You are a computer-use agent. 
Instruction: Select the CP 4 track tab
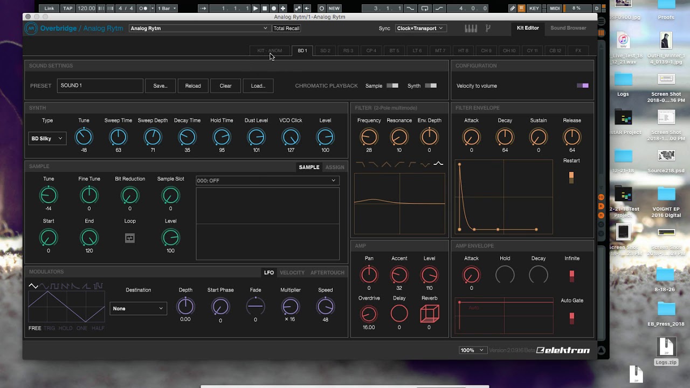[x=371, y=51]
